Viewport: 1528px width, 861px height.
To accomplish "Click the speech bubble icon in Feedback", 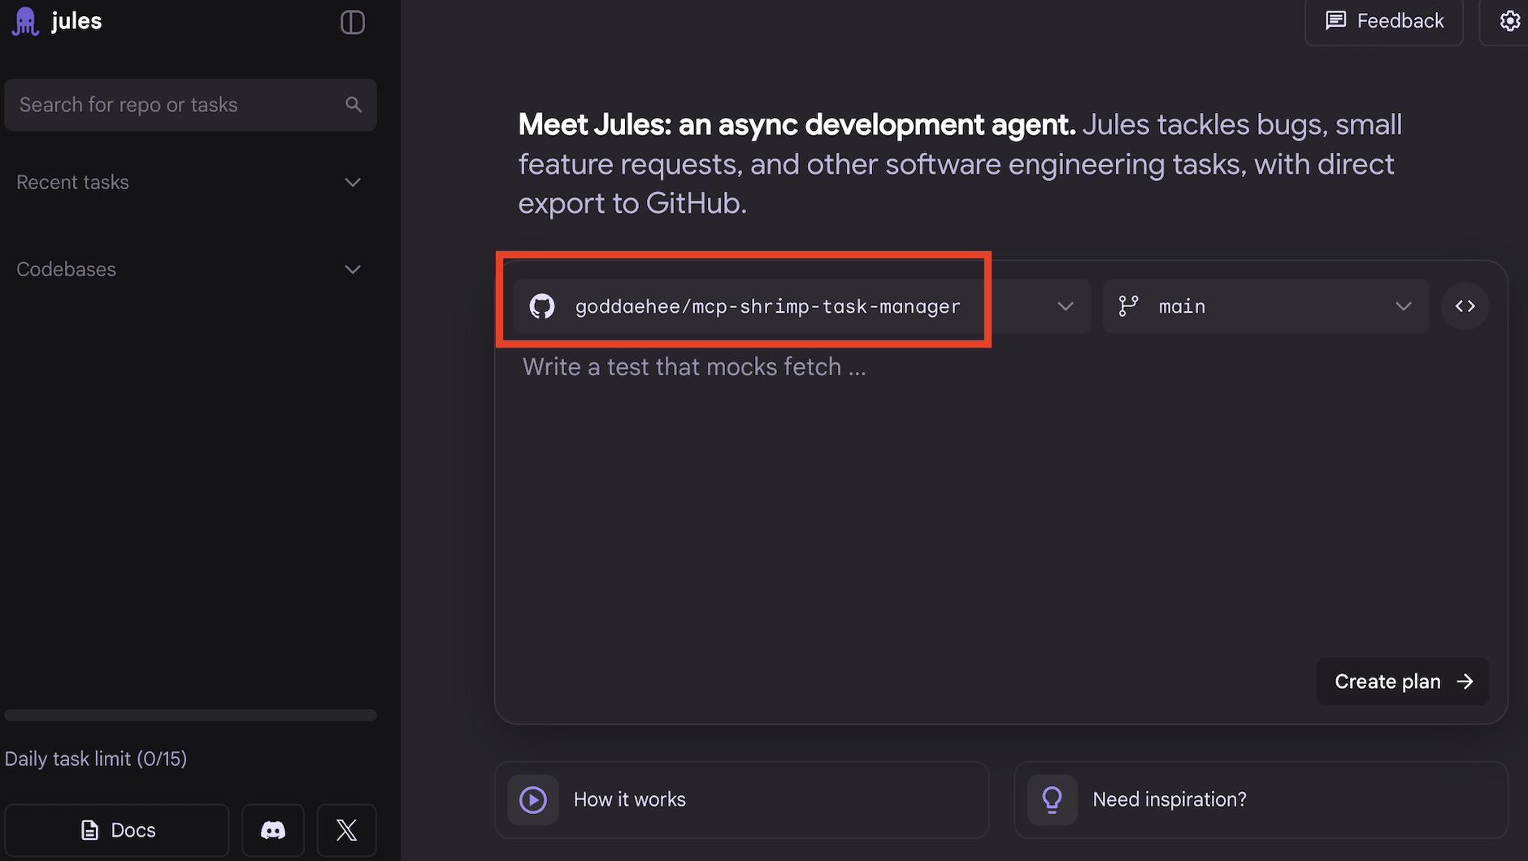I will (1335, 21).
